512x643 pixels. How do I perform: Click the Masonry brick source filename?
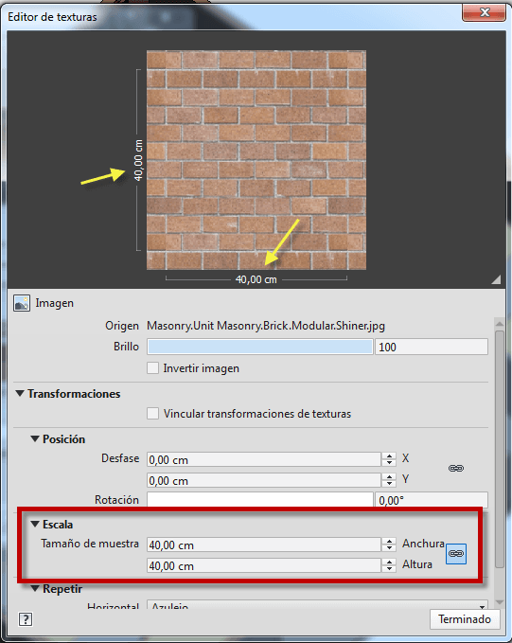(266, 326)
